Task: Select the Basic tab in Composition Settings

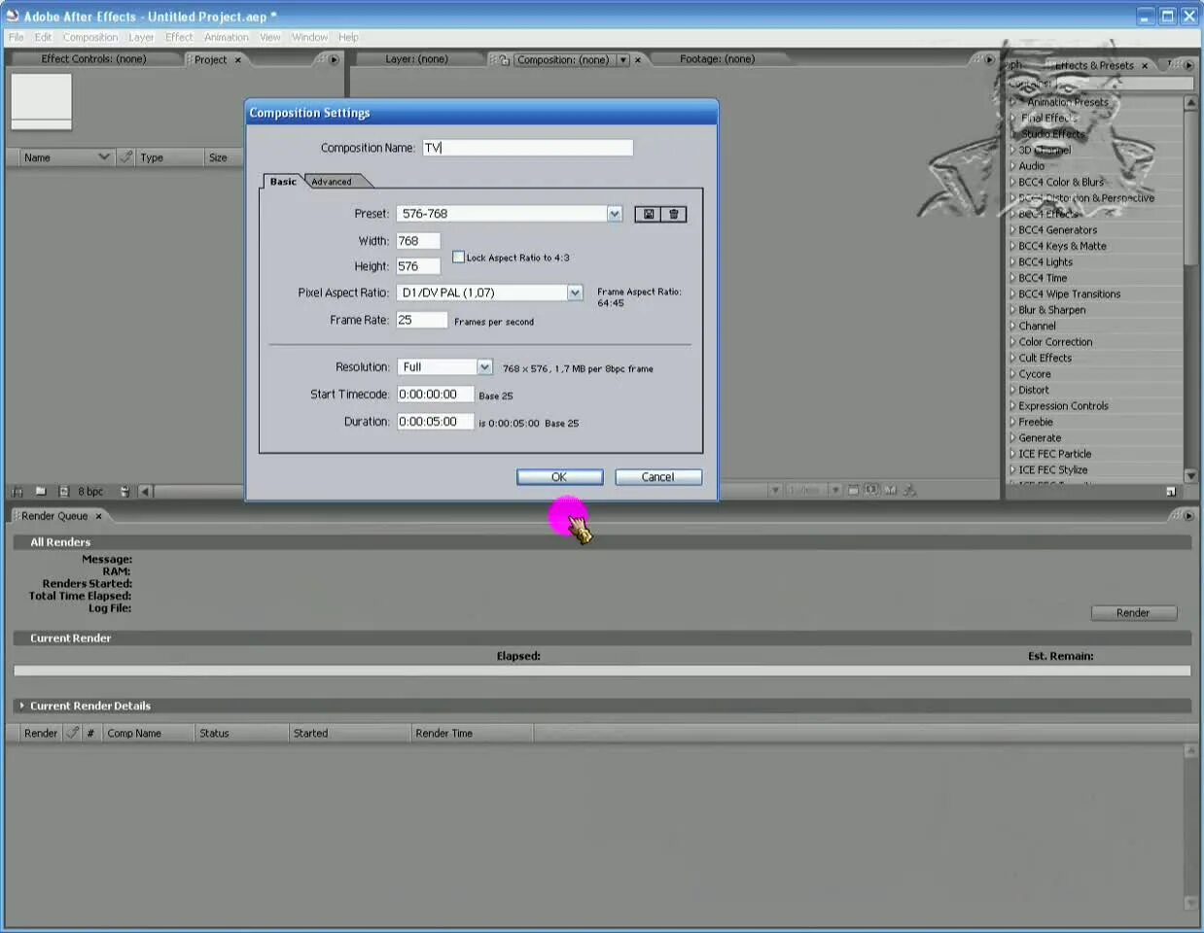Action: click(x=283, y=182)
